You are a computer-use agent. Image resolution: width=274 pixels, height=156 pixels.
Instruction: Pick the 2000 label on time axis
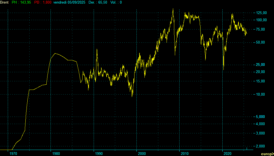pos(142,153)
